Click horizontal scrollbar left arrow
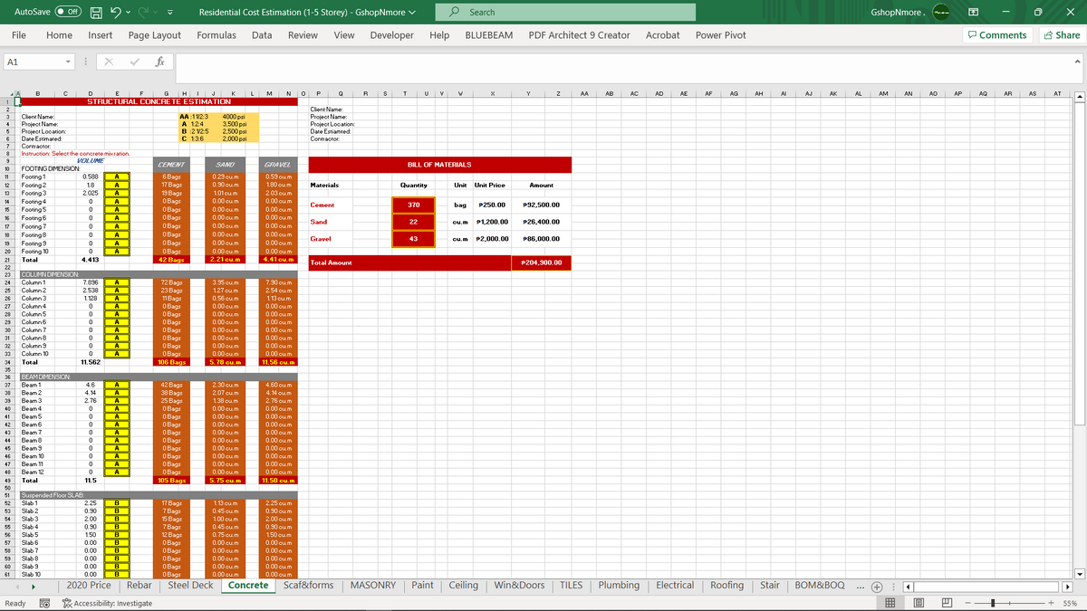Screen dimensions: 1087x611 (x=907, y=586)
